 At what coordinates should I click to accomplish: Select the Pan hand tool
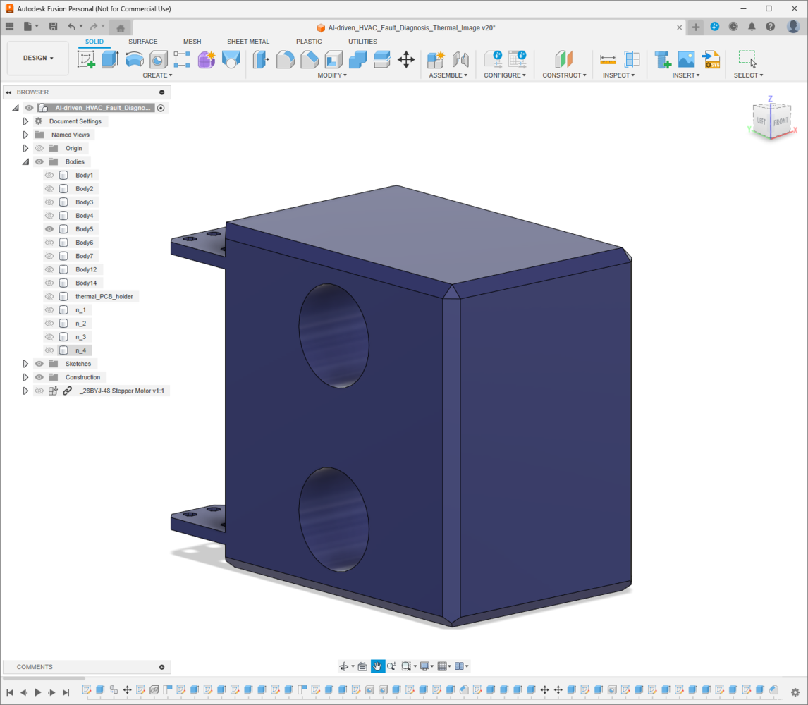pyautogui.click(x=378, y=666)
